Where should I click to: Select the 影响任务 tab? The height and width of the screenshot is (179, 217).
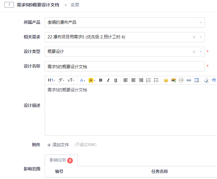pos(61,160)
